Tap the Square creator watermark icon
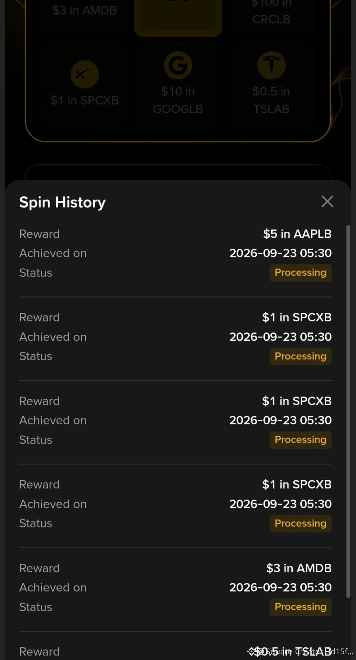Image resolution: width=356 pixels, height=660 pixels. 252,651
